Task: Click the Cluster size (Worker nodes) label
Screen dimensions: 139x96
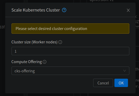Action: [x=34, y=42]
